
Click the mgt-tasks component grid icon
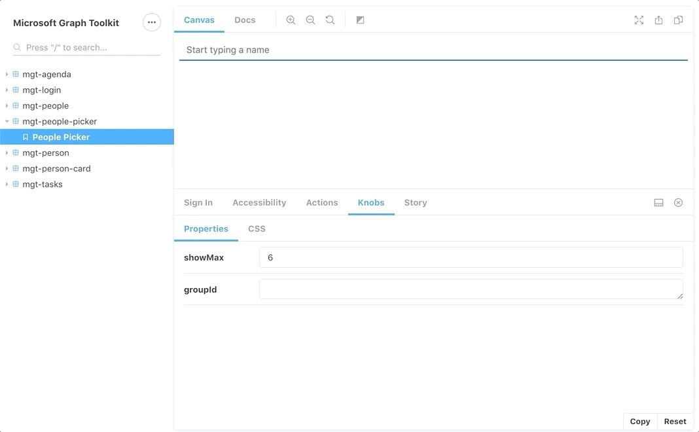(16, 184)
